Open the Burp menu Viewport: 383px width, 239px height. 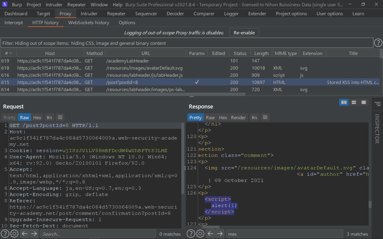[x=17, y=5]
